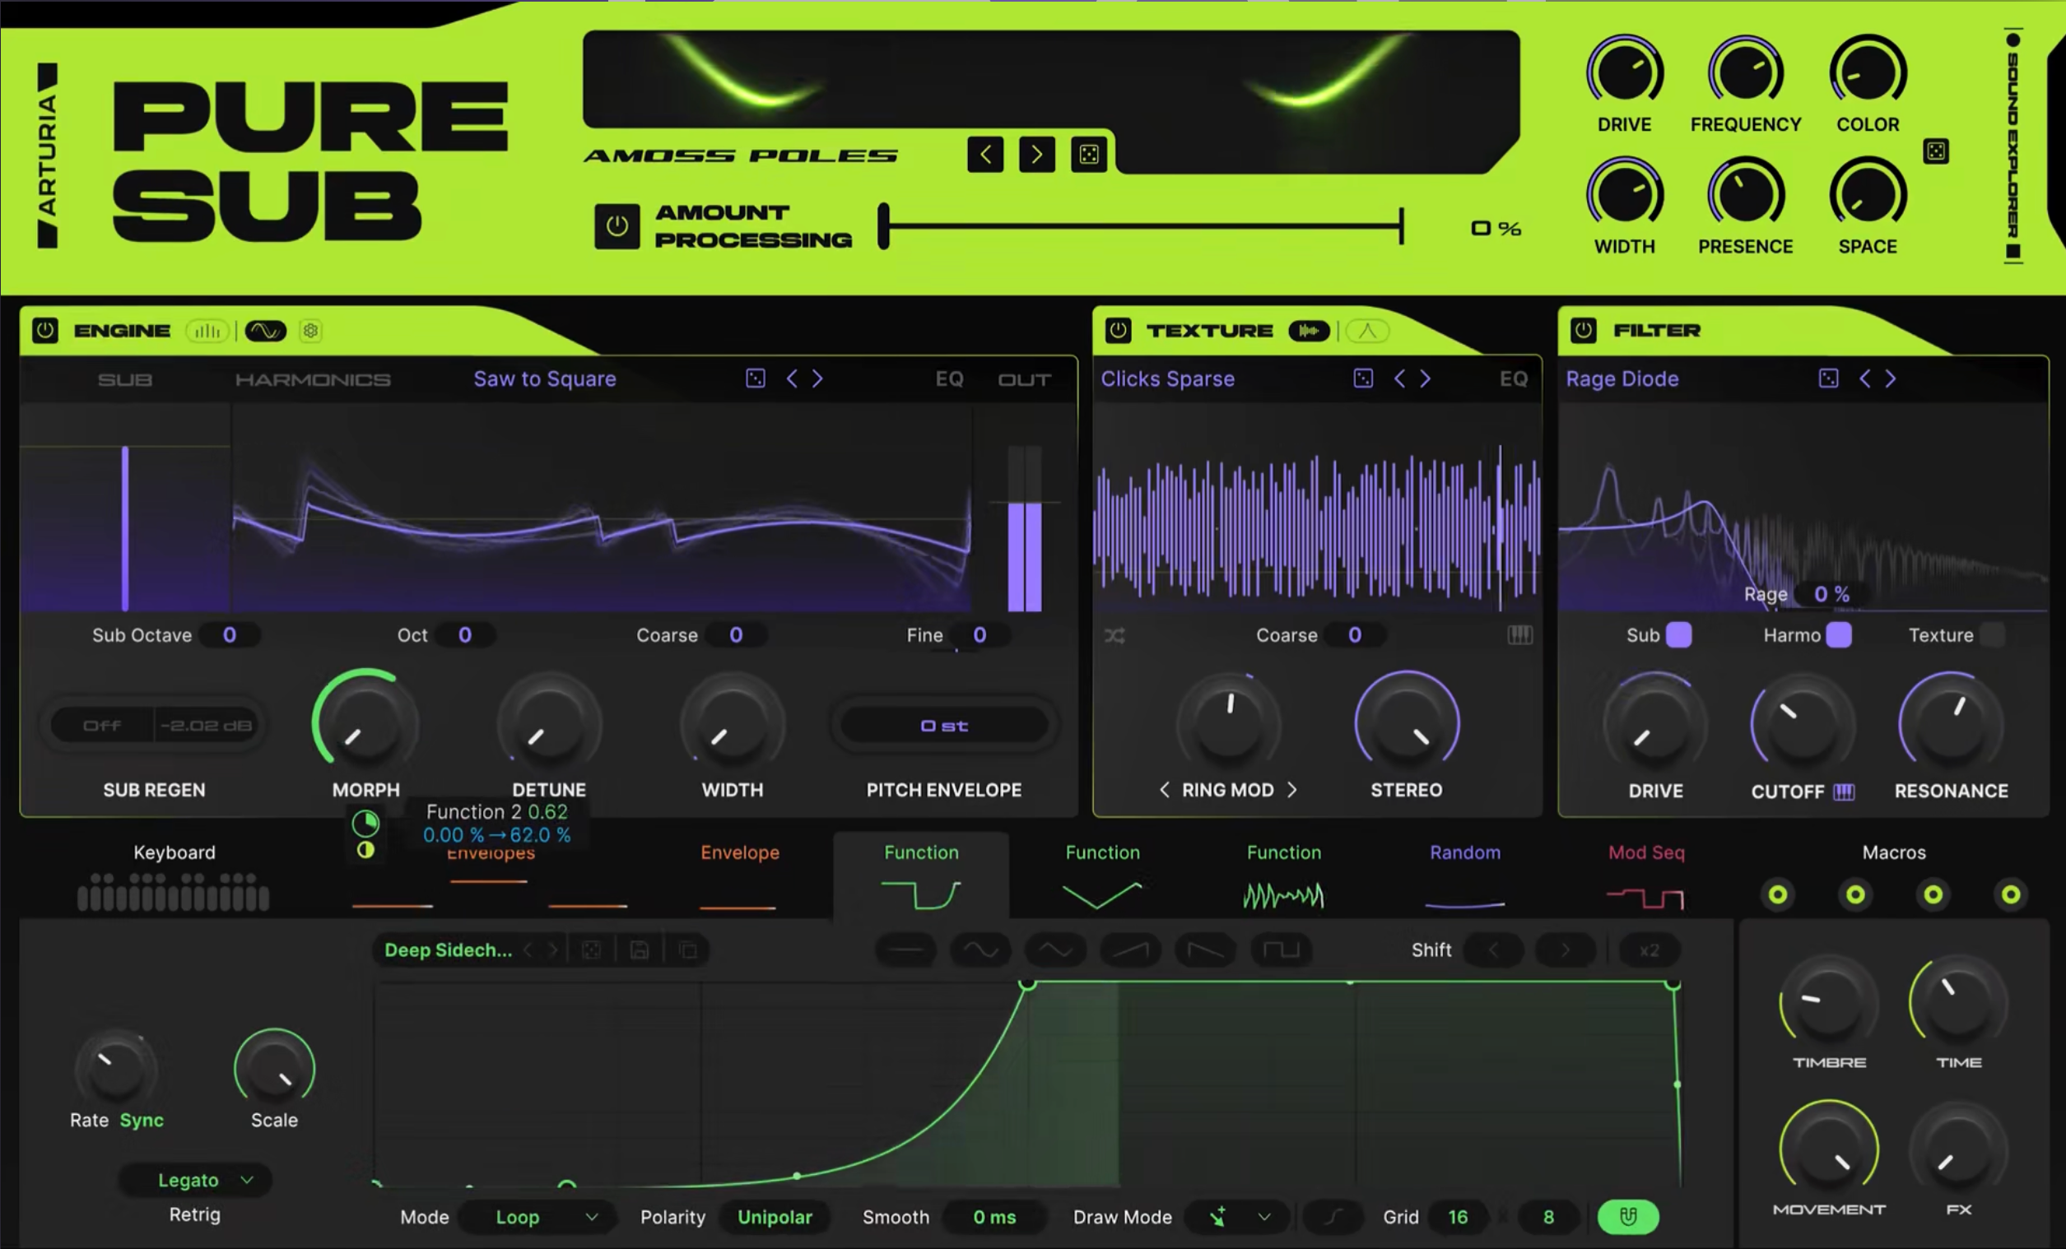Select the flat line shape preset
Screen dimensions: 2066x1249
click(x=905, y=950)
